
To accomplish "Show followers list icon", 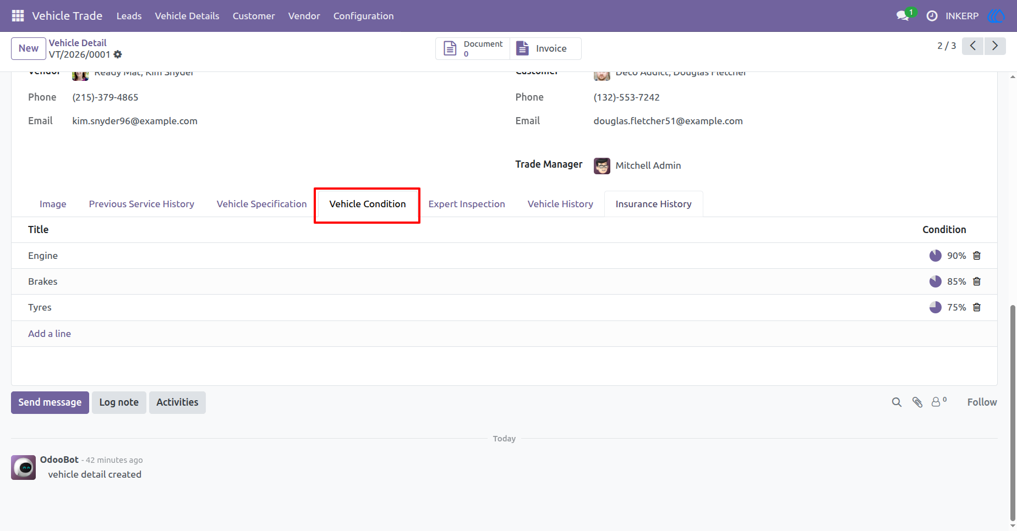I will (939, 402).
